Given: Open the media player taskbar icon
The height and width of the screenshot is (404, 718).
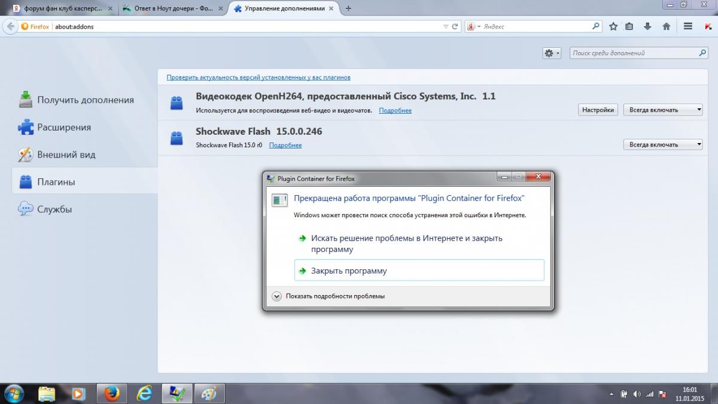Looking at the screenshot, I should point(78,393).
